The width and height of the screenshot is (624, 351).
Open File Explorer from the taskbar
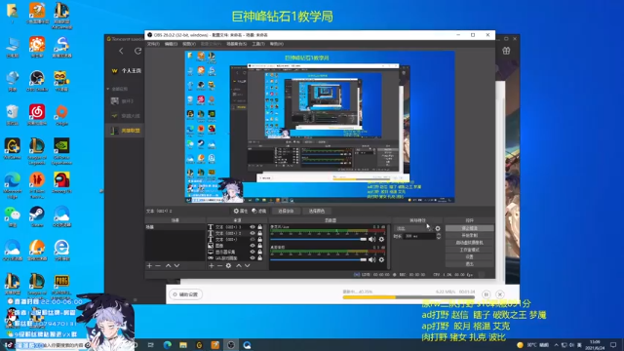183,345
